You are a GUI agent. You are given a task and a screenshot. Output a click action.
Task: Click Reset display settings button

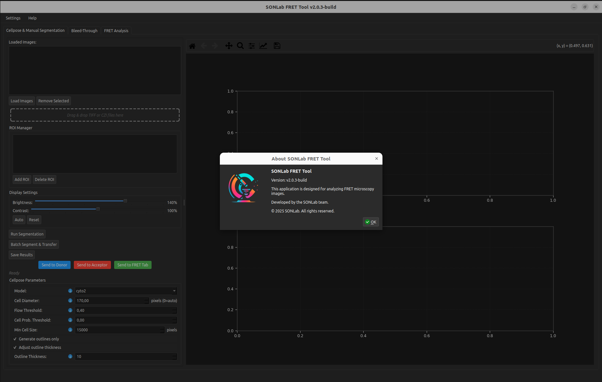point(34,220)
